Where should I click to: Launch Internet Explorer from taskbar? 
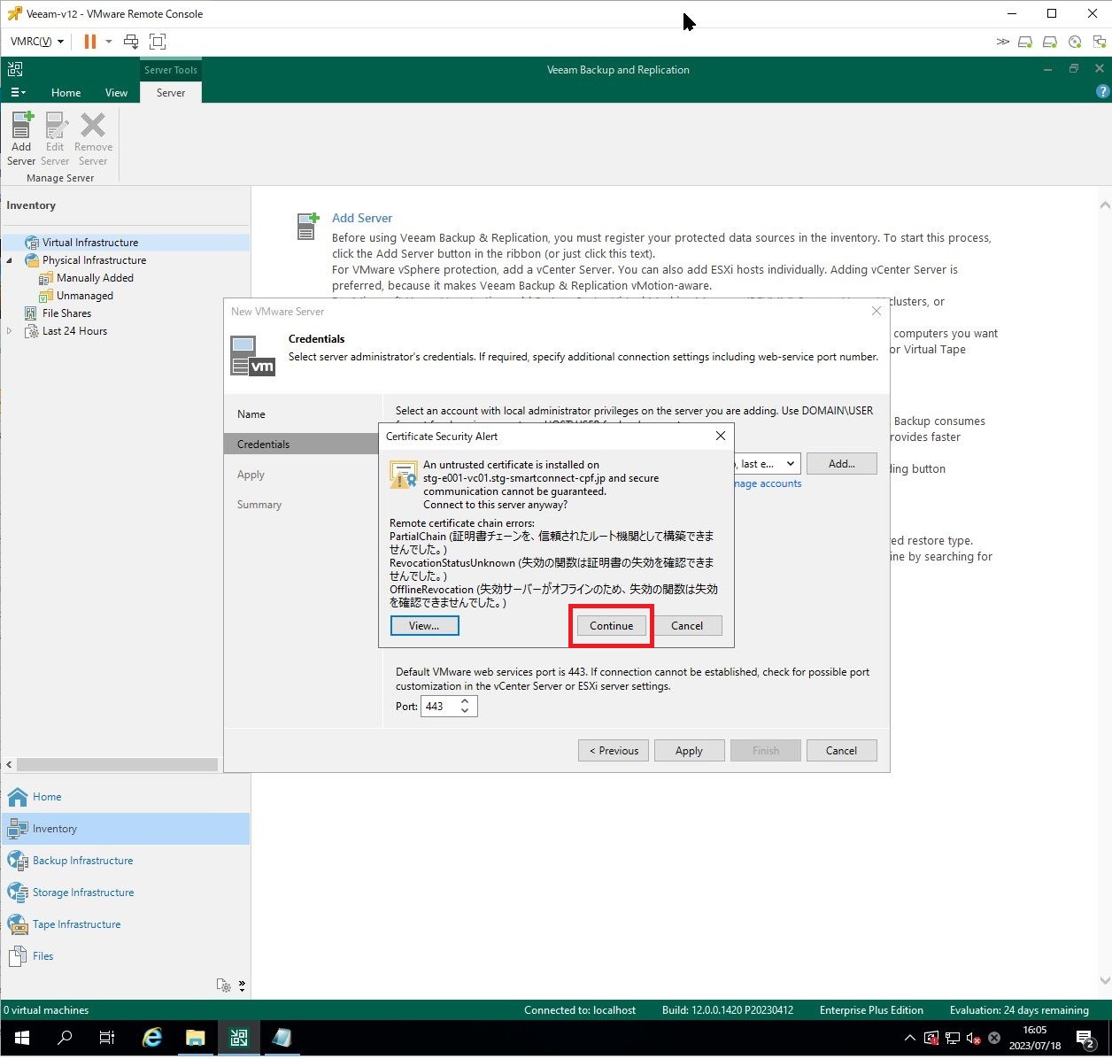click(x=152, y=1038)
